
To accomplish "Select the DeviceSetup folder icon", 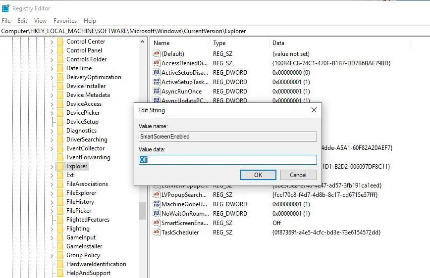I will tap(60, 122).
